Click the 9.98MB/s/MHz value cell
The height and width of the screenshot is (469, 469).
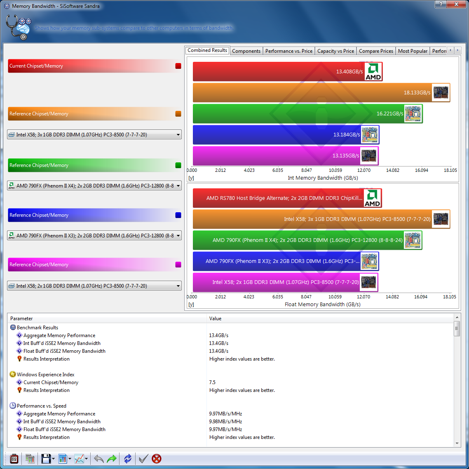click(225, 422)
